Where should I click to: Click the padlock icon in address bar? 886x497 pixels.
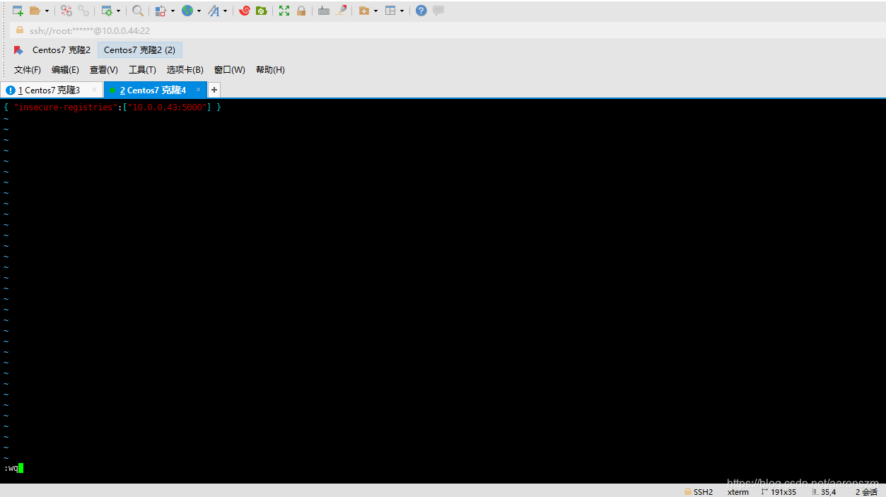point(20,30)
